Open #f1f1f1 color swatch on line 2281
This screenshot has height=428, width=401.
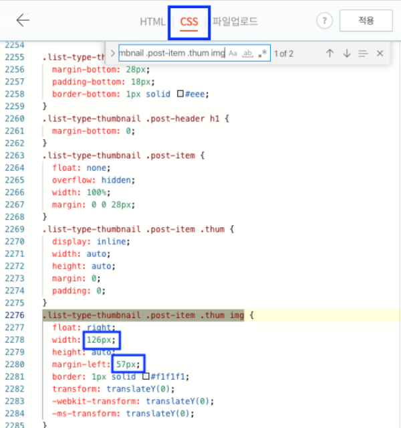146,376
